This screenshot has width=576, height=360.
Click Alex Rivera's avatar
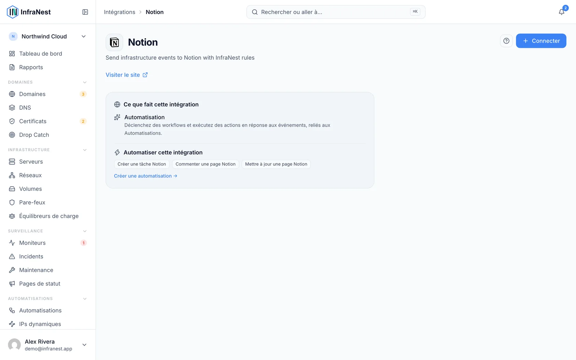pos(14,345)
